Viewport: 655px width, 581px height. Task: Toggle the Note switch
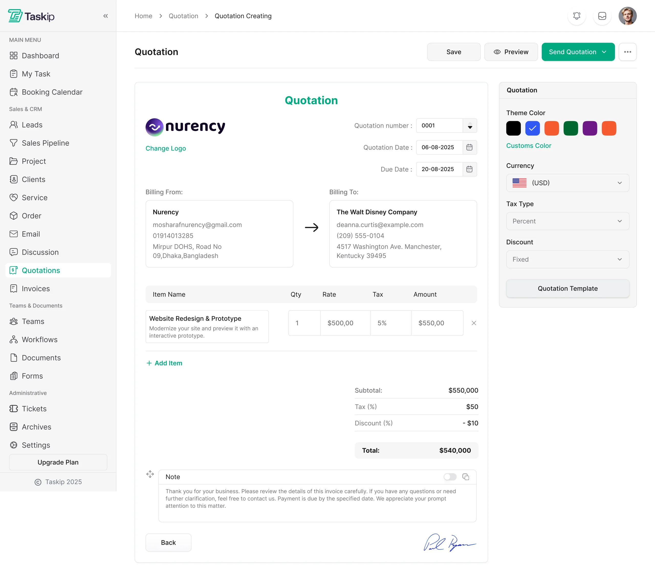(x=450, y=477)
